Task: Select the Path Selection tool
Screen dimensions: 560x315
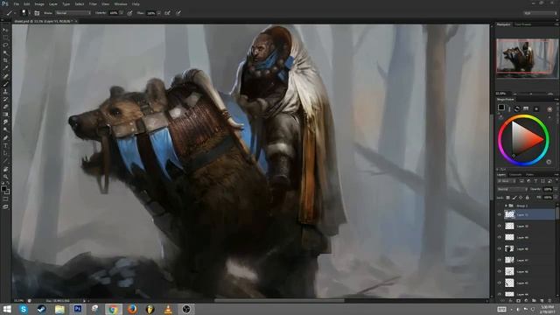Action: (x=5, y=153)
